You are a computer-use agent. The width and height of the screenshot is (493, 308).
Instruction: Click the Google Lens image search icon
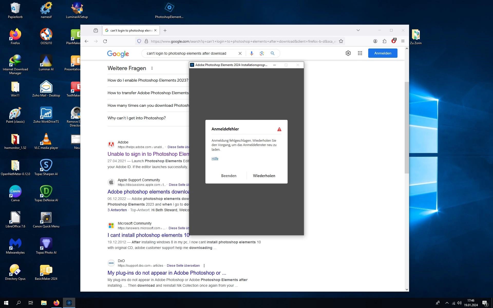tap(262, 53)
